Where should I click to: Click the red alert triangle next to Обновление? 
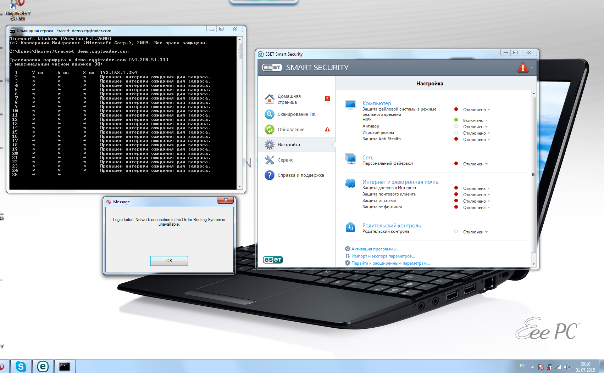[x=327, y=129]
